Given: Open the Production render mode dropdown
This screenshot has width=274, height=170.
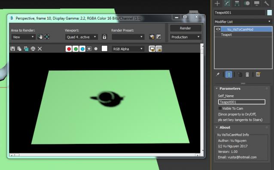Looking at the screenshot, I should click(186, 37).
